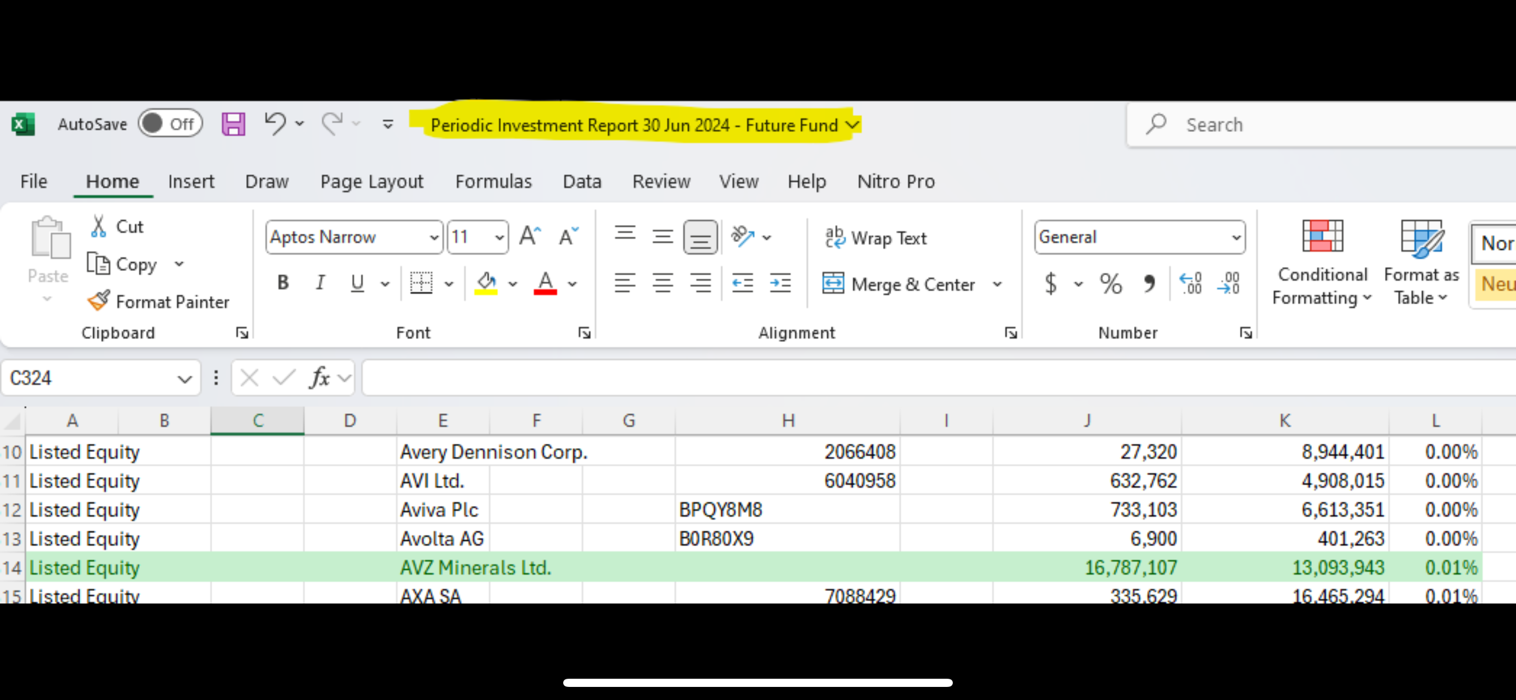Click the Wrap Text button
Screen dimensions: 1516x700
(x=876, y=238)
